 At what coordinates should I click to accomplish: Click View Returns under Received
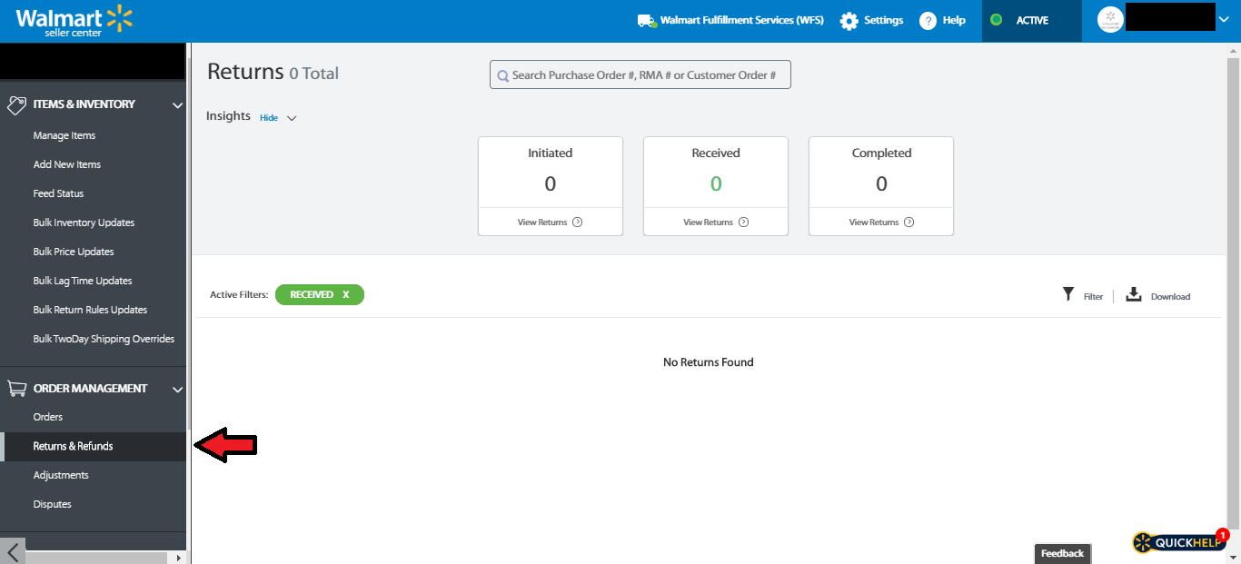click(x=708, y=222)
